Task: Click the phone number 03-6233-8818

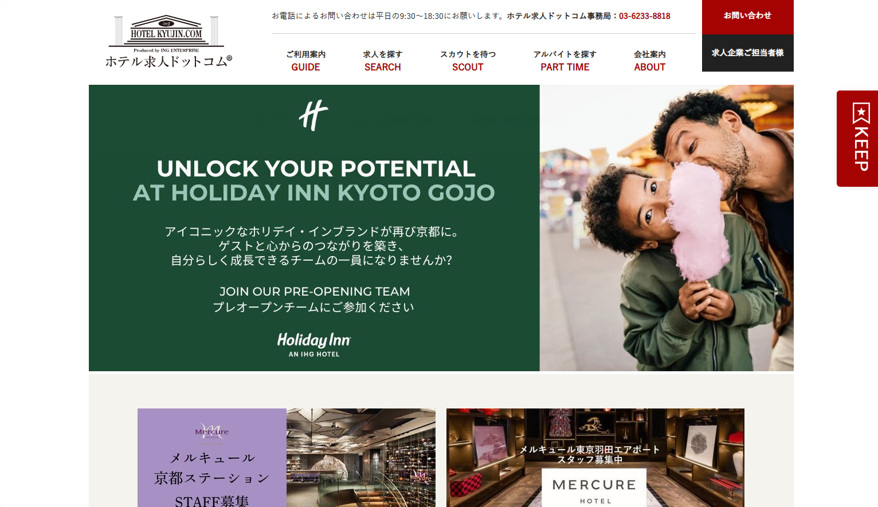Action: [x=645, y=16]
